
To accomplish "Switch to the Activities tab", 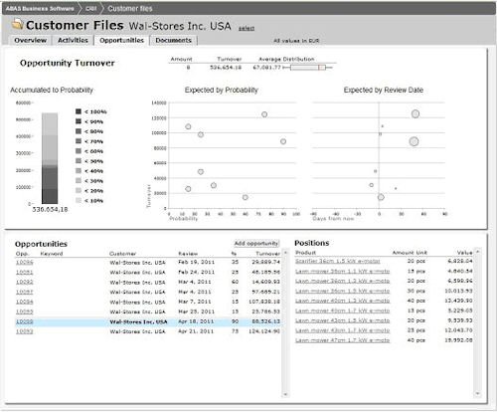I will [73, 40].
